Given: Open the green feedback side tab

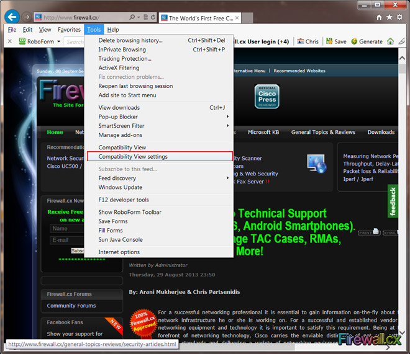Looking at the screenshot, I should 393,201.
